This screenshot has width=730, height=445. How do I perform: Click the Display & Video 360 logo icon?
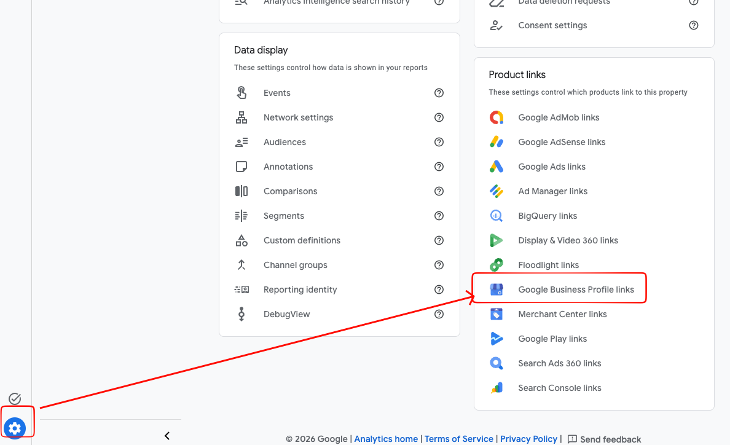click(x=496, y=240)
